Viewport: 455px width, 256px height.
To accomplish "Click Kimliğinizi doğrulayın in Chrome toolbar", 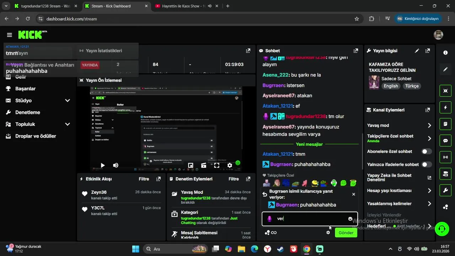I will (418, 18).
